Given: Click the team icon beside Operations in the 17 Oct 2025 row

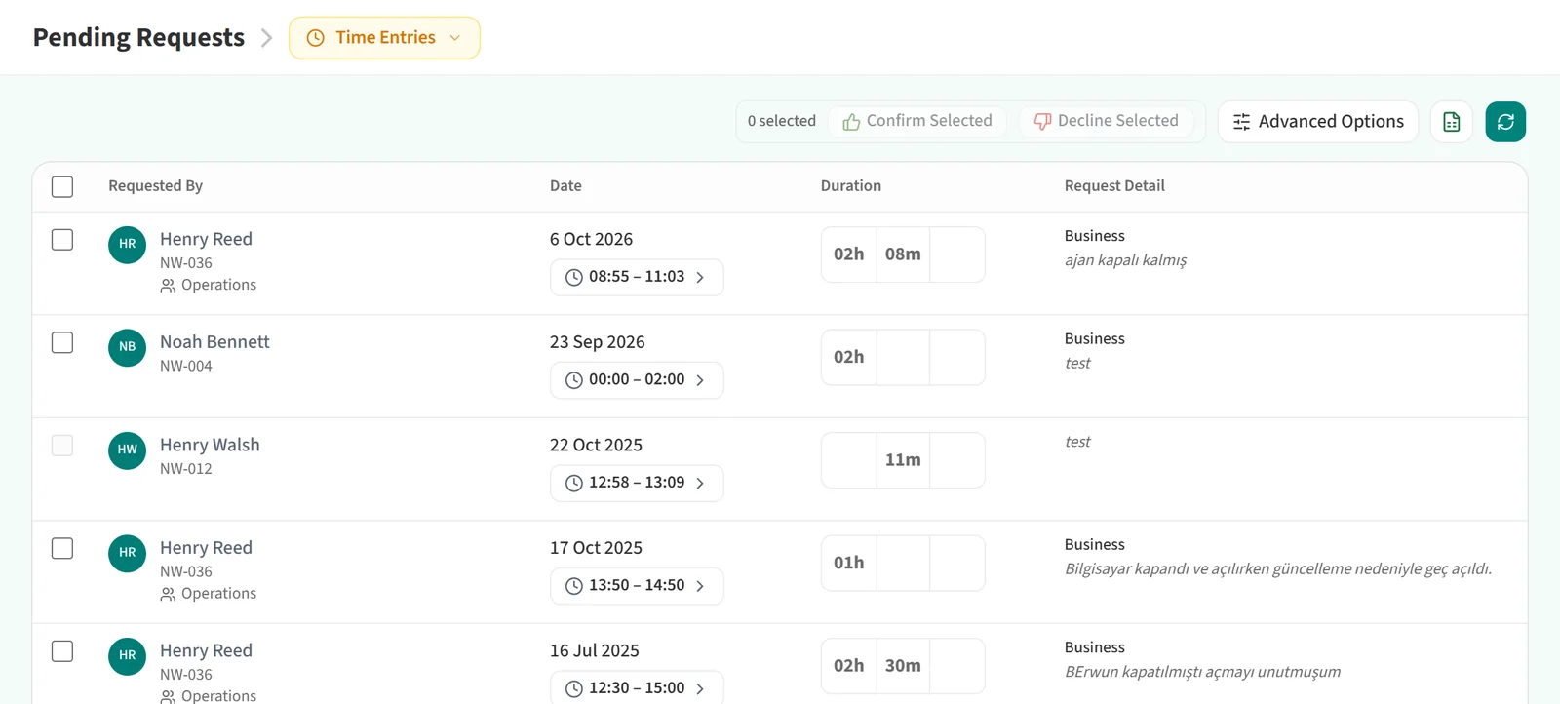Looking at the screenshot, I should tap(168, 594).
